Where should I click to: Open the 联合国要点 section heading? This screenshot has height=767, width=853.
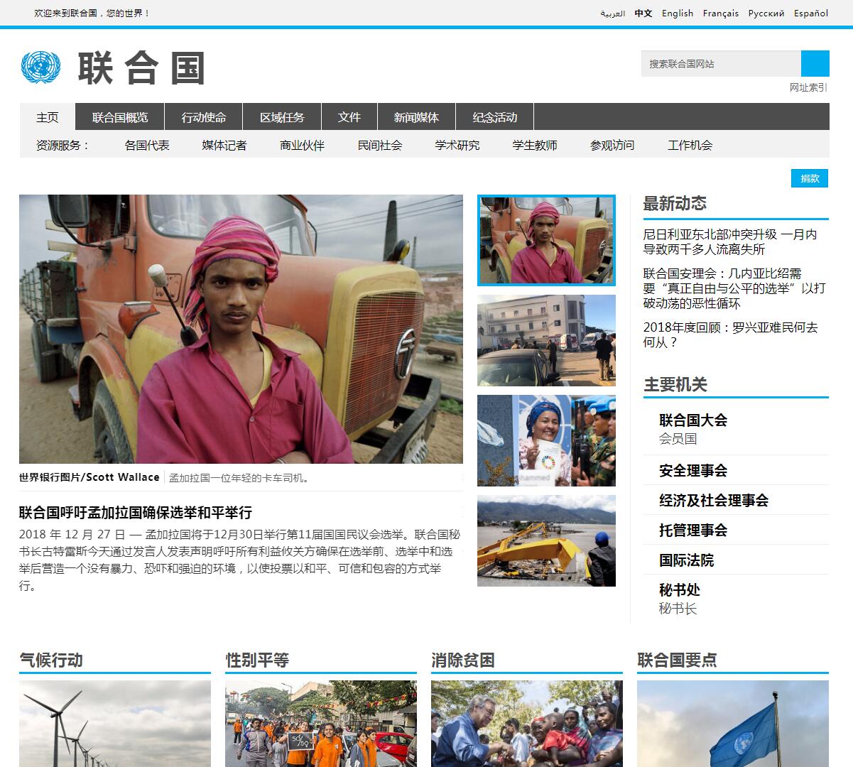(x=677, y=660)
